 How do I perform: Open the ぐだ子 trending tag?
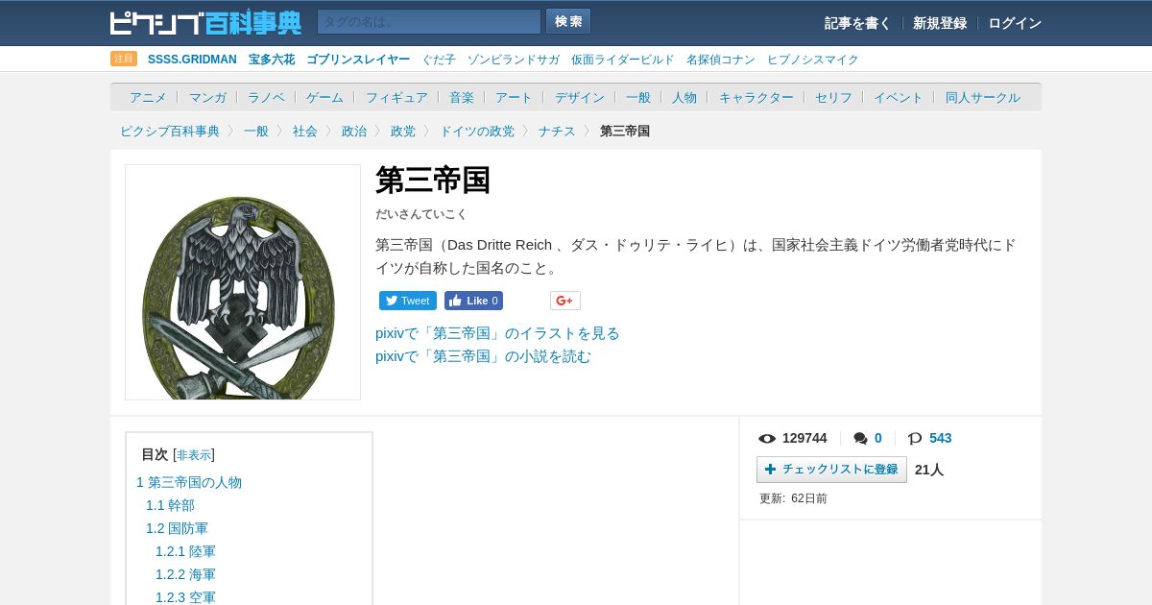(439, 60)
